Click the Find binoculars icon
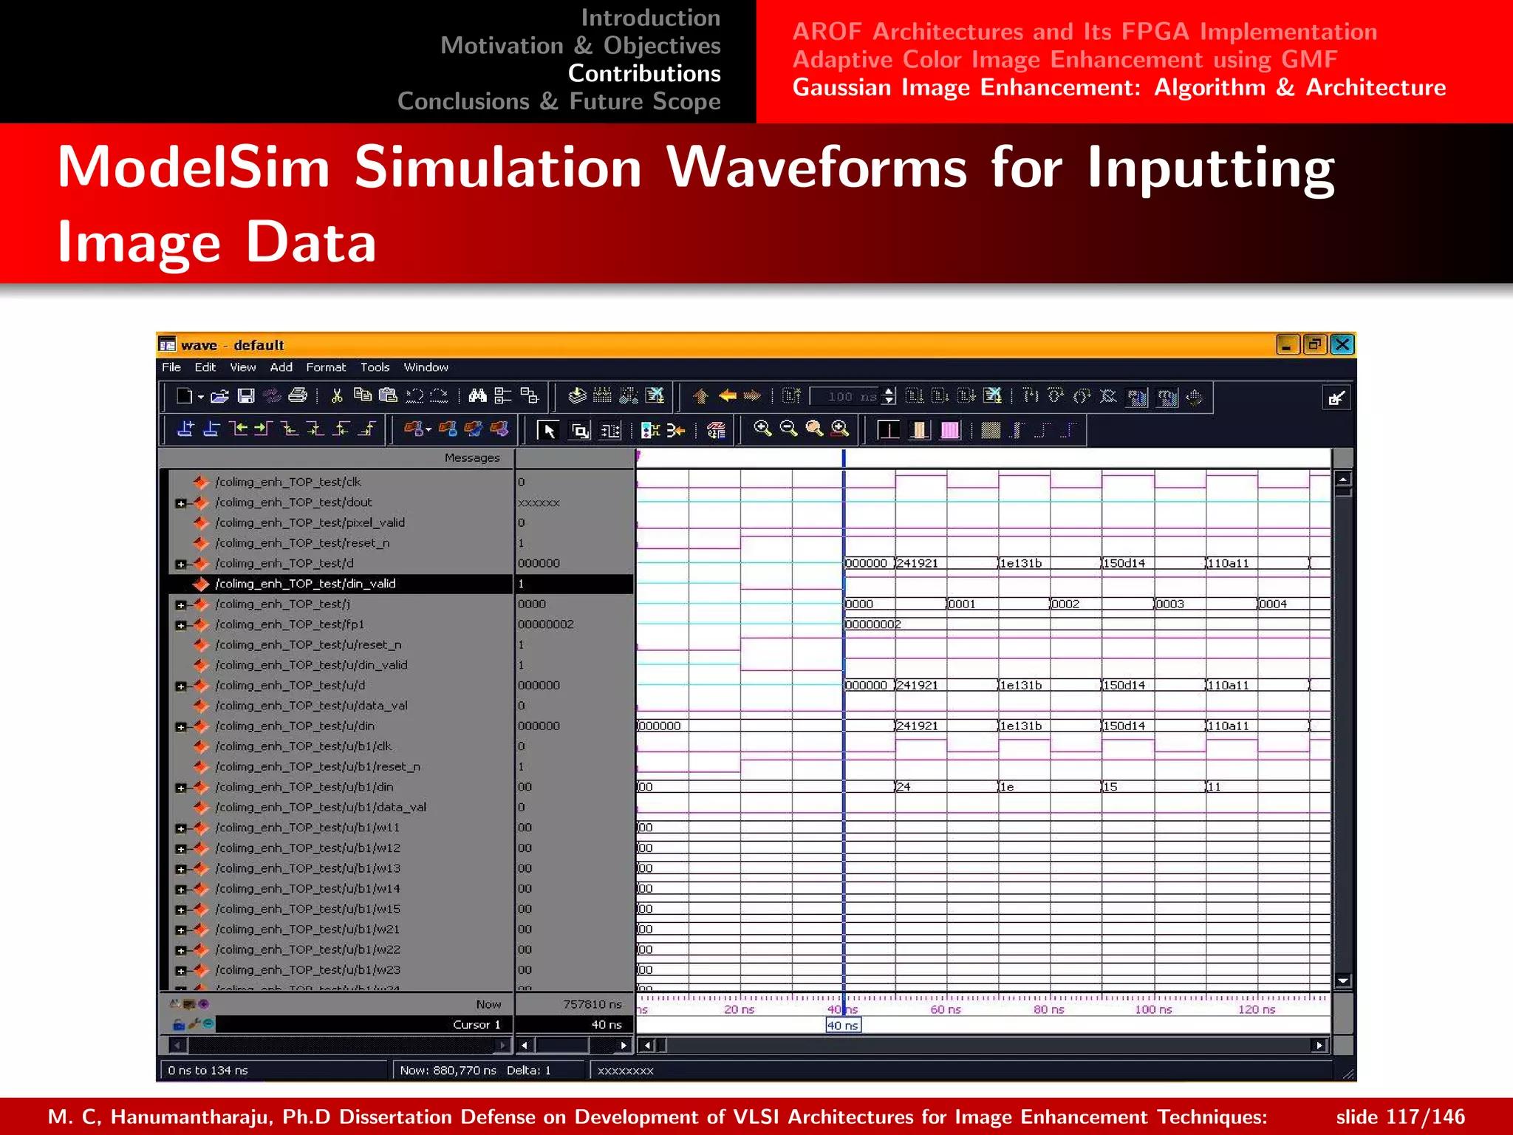 [478, 396]
